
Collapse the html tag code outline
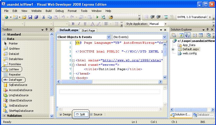point(73,61)
